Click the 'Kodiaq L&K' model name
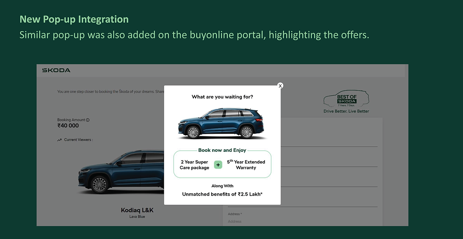The height and width of the screenshot is (239, 463). [x=137, y=210]
